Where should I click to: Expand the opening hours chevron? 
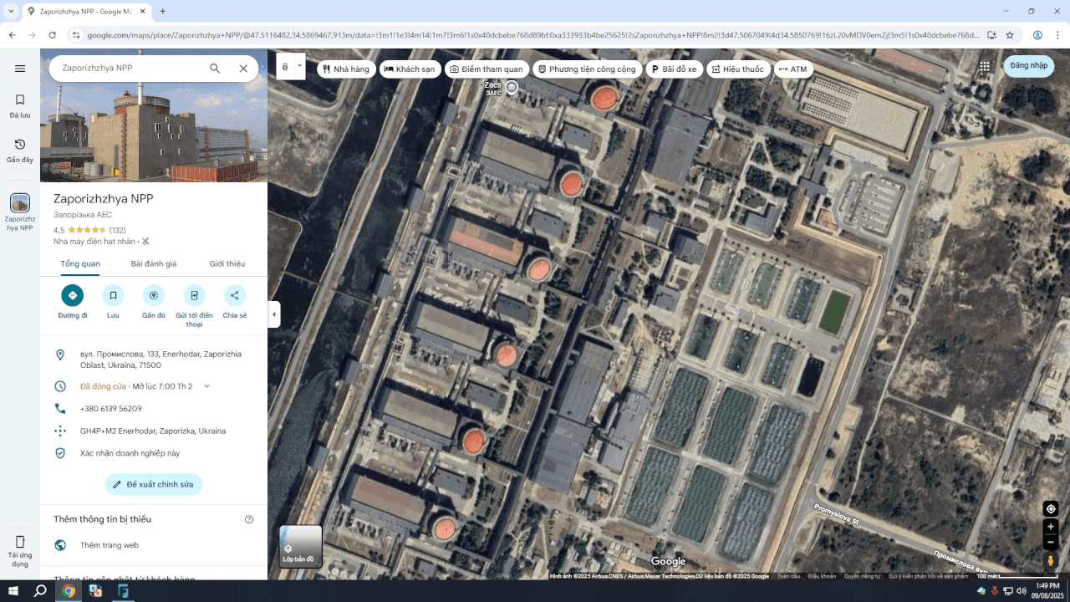click(207, 386)
